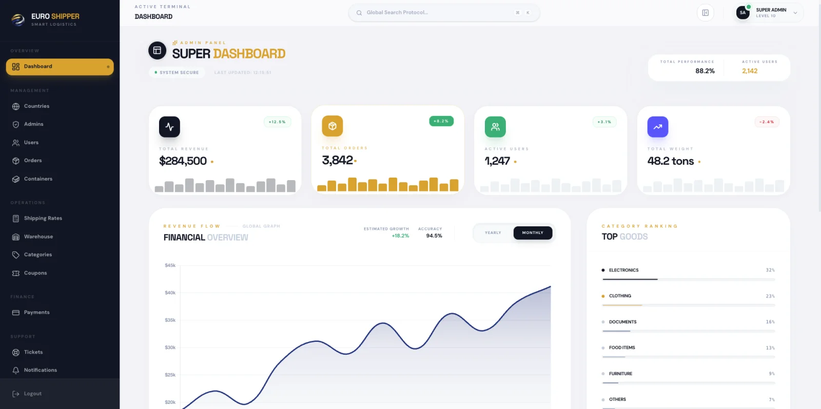Image resolution: width=821 pixels, height=409 pixels.
Task: Click the Euro Shipper logo
Action: pyautogui.click(x=18, y=20)
